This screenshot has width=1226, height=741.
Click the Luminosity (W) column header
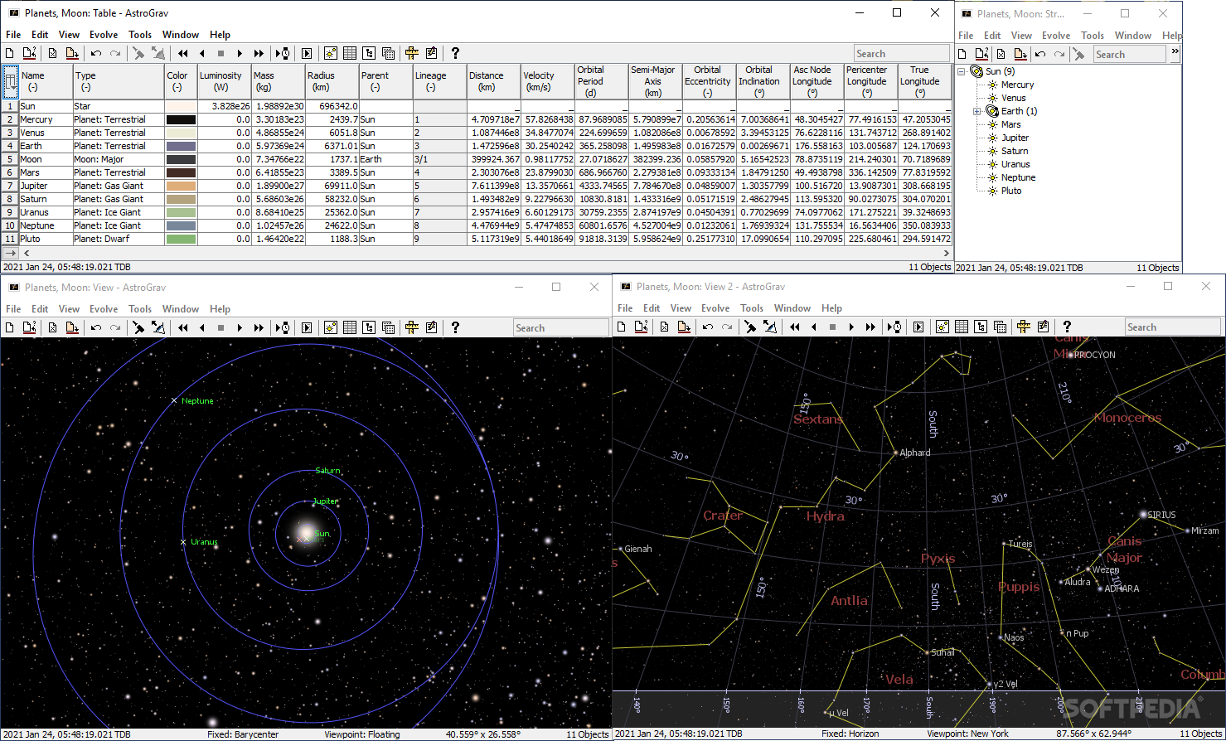(224, 81)
